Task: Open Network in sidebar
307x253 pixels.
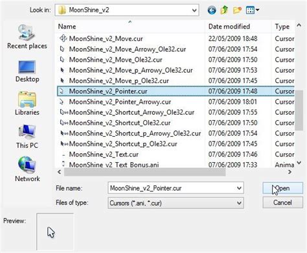Action: point(27,169)
